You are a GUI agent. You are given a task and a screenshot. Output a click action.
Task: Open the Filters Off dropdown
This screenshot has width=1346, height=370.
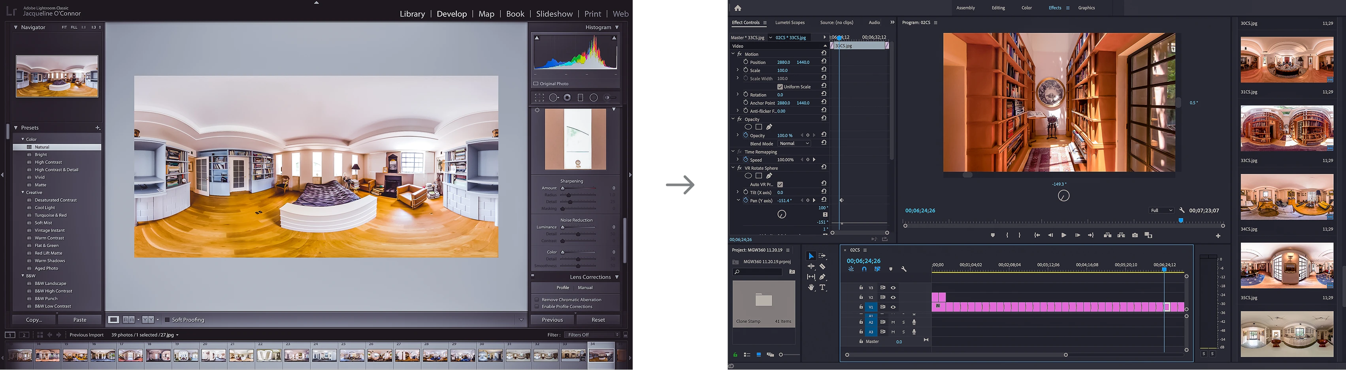[x=592, y=335]
